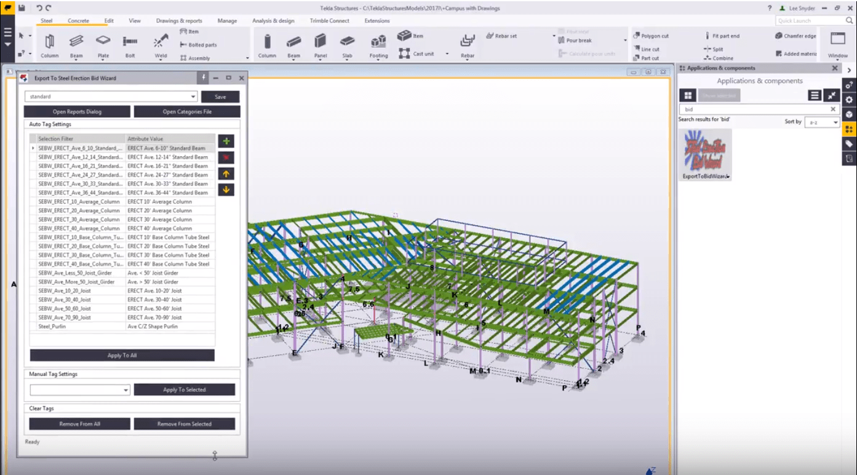The height and width of the screenshot is (475, 857).
Task: Select the Rebar tool
Action: tap(468, 46)
